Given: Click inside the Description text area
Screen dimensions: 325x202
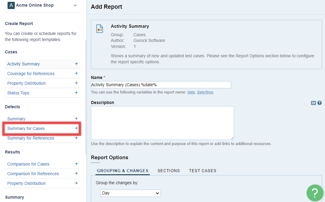Looking at the screenshot, I should (162, 123).
